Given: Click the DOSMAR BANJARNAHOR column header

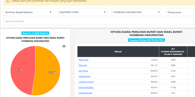Looking at the screenshot, I should [x=173, y=51].
